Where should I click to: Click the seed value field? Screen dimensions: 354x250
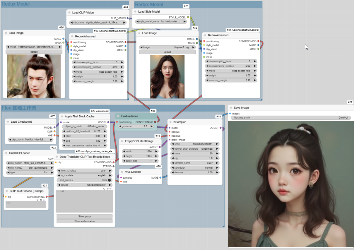pyautogui.click(x=195, y=144)
